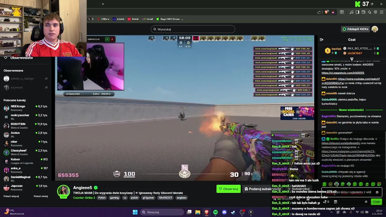Open recommended channel mokrysuchar
Screen dimensions: 386x217
[x=26, y=117]
